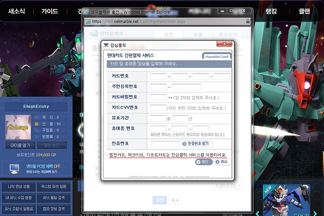Click the 방명록 guestbook icon
Viewport: 324px width, 216px height.
click(36, 137)
